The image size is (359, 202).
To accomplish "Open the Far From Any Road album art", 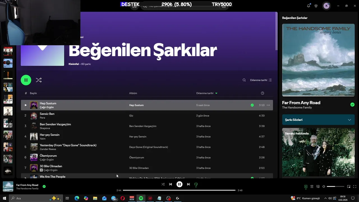I will click(318, 60).
